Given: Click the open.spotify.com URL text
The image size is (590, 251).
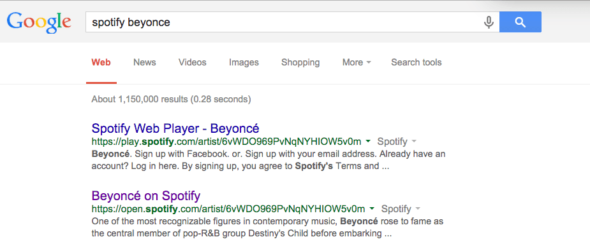Looking at the screenshot, I should point(228,208).
